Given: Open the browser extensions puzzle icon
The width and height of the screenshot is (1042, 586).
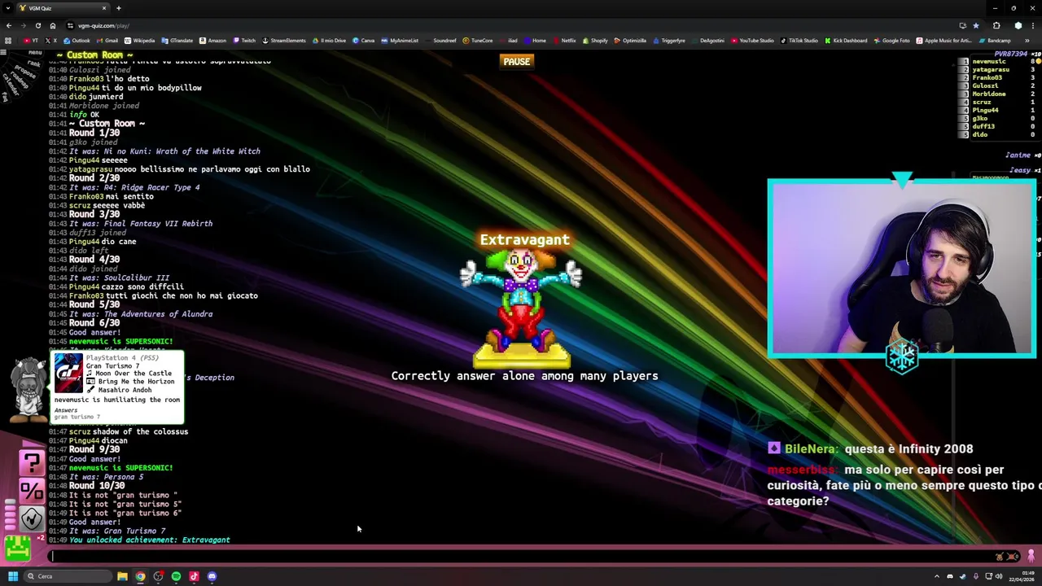Looking at the screenshot, I should click(x=996, y=25).
